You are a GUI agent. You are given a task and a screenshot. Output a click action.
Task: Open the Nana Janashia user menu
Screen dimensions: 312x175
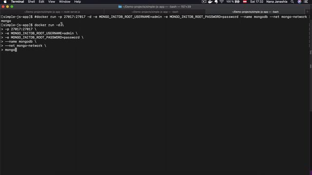click(x=277, y=2)
